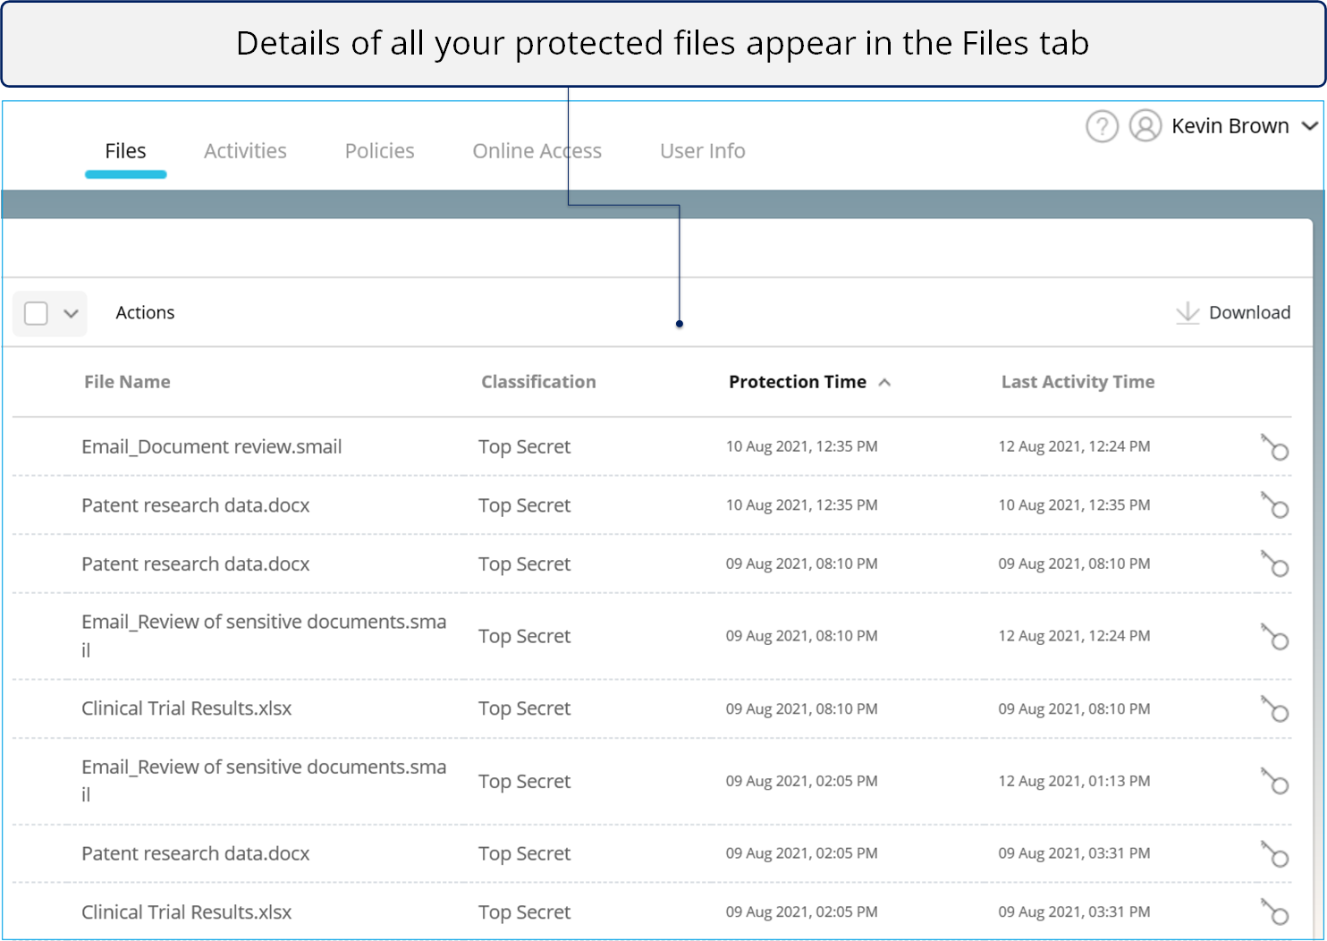
Task: Sort by the Classification column header
Action: [x=538, y=382]
